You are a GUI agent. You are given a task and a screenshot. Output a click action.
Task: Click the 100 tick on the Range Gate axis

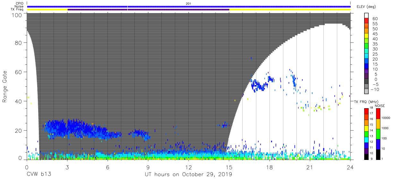(x=17, y=15)
